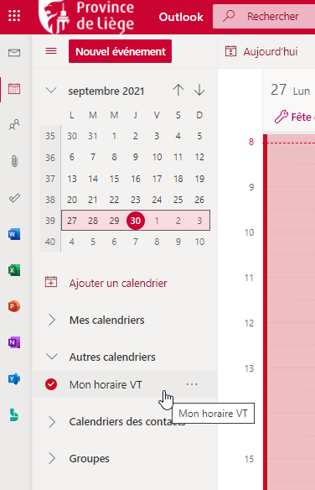Collapse the septembre 2021 mini calendar
315x490 pixels.
[51, 91]
